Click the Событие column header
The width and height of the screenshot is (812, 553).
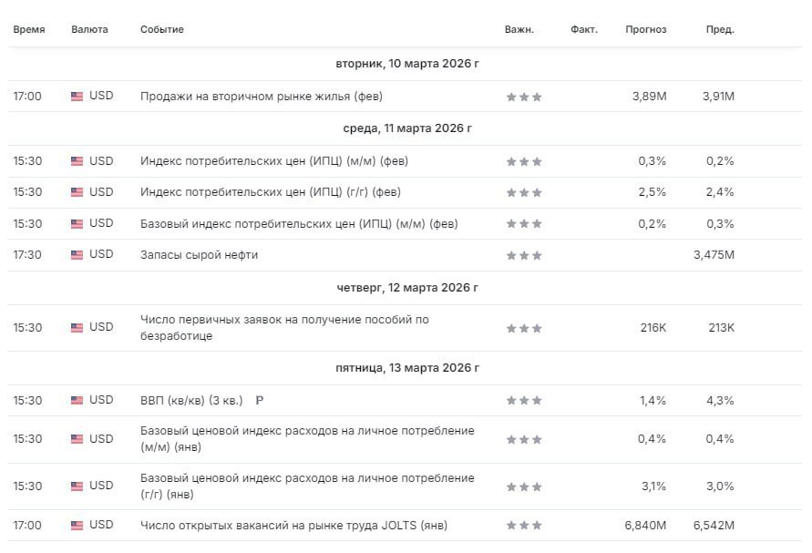pyautogui.click(x=161, y=30)
